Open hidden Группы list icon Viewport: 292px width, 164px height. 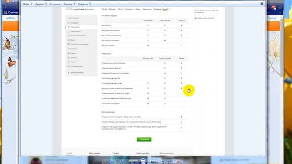point(68,58)
